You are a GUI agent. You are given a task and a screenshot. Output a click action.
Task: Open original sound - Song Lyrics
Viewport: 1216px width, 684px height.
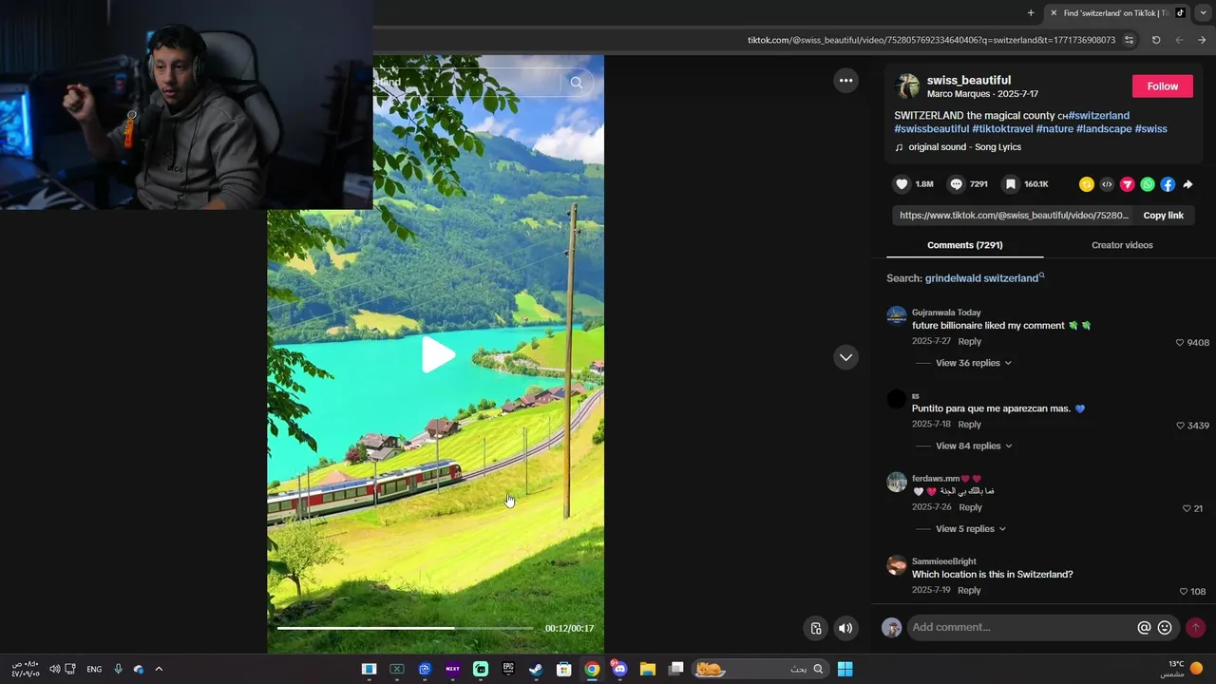(x=964, y=147)
